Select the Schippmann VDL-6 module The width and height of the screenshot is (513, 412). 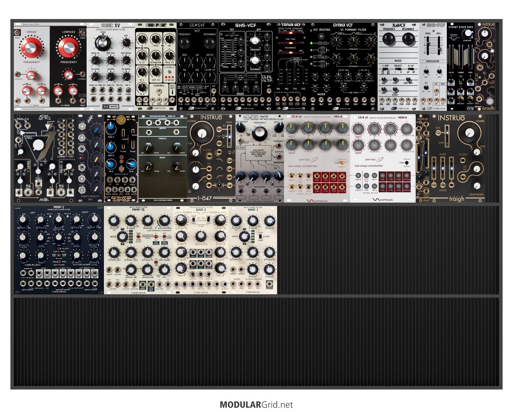point(317,159)
